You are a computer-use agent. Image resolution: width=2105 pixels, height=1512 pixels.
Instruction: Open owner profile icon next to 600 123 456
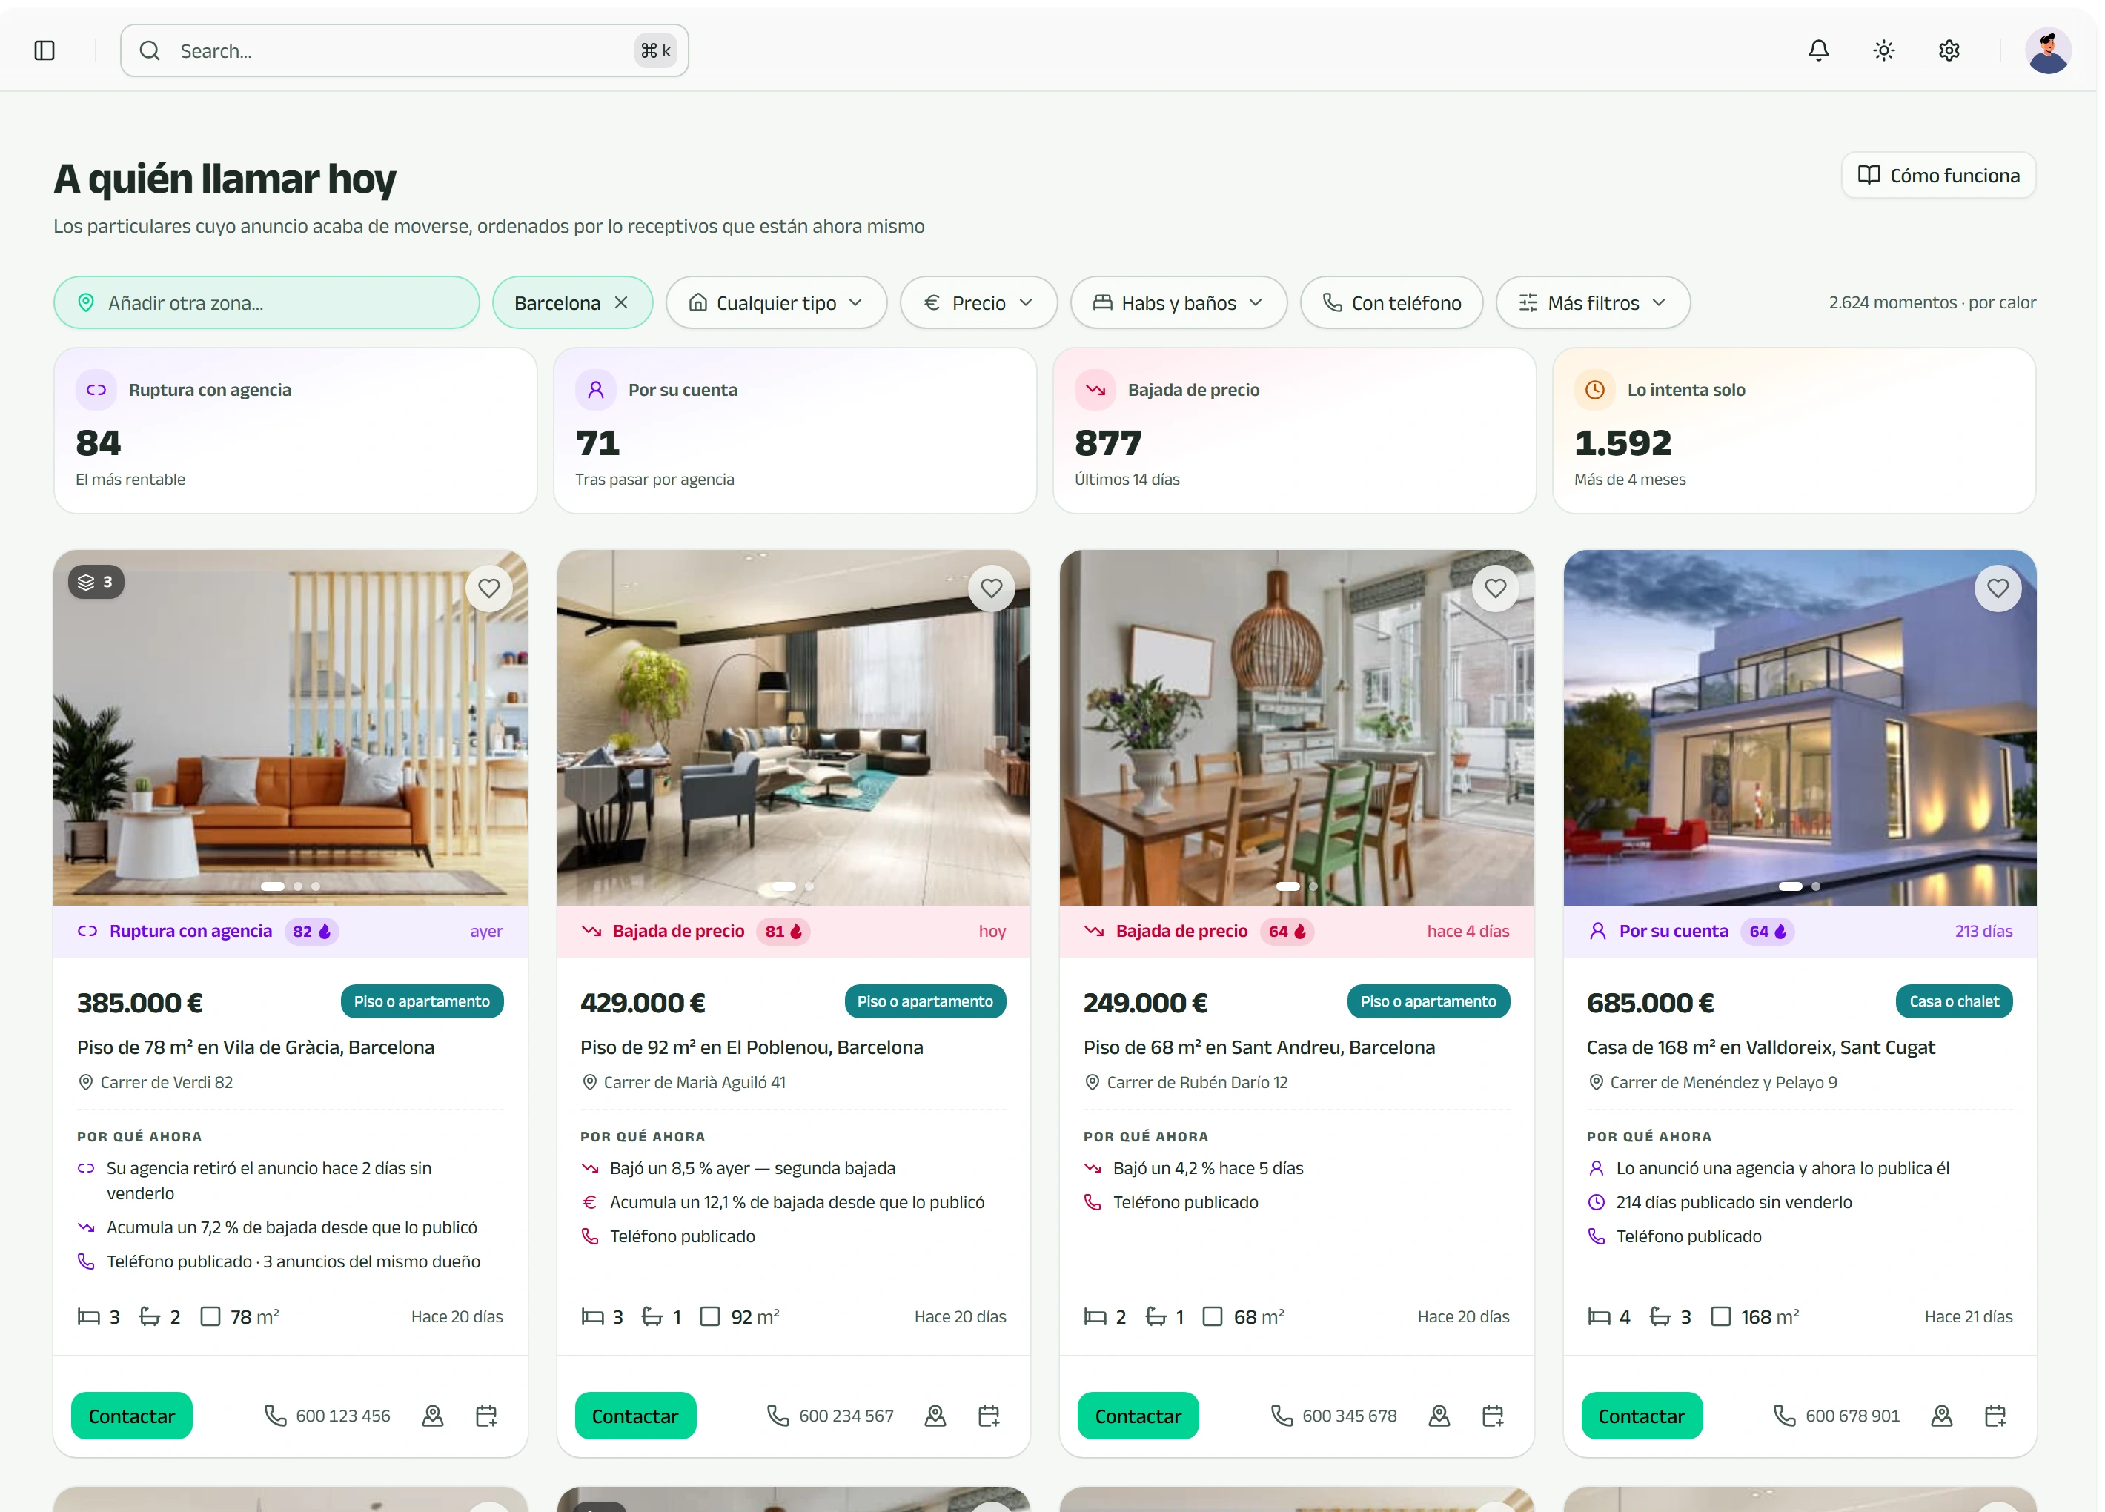[433, 1416]
